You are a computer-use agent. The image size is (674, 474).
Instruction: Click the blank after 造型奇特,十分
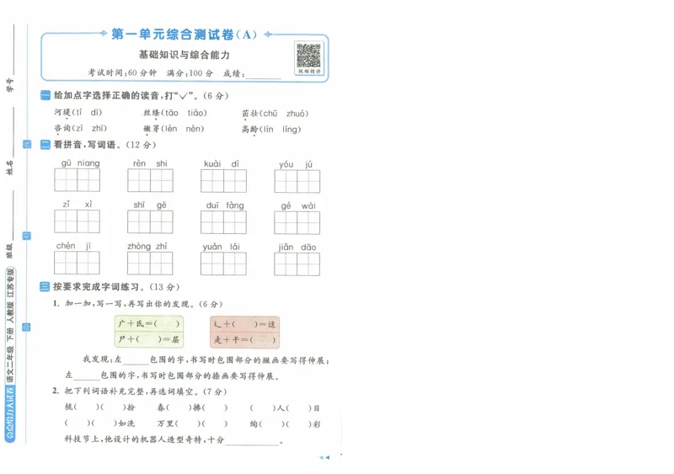coord(252,440)
